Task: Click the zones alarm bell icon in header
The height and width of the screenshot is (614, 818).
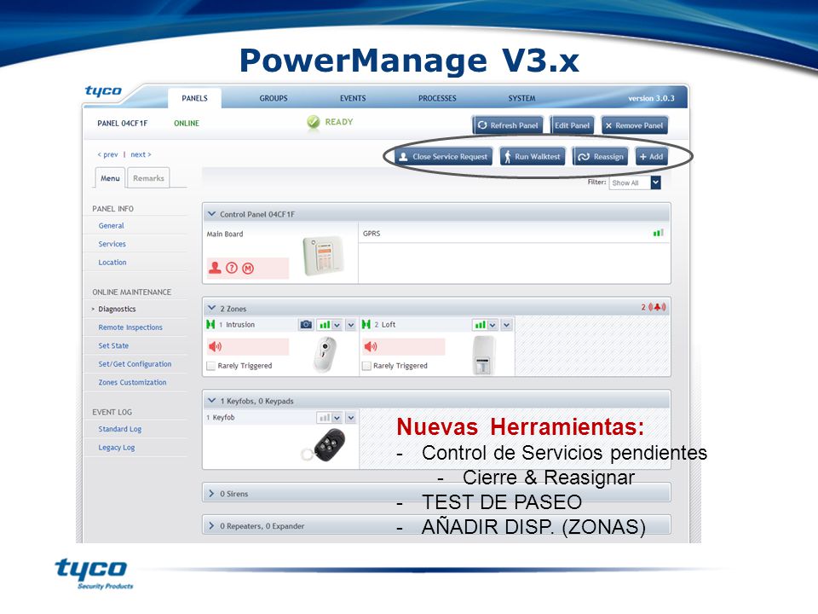Action: [657, 307]
